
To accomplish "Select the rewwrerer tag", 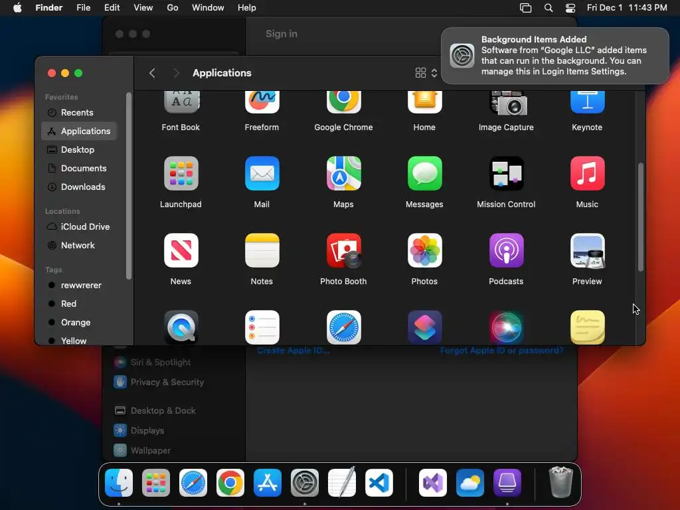I will point(79,286).
